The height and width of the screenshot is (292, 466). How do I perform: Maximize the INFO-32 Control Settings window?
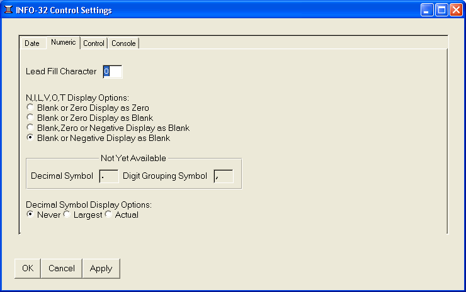click(x=441, y=10)
